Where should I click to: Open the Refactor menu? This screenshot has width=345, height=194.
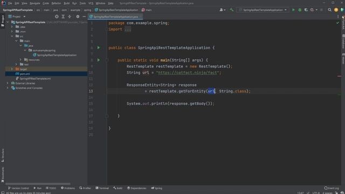click(x=56, y=3)
